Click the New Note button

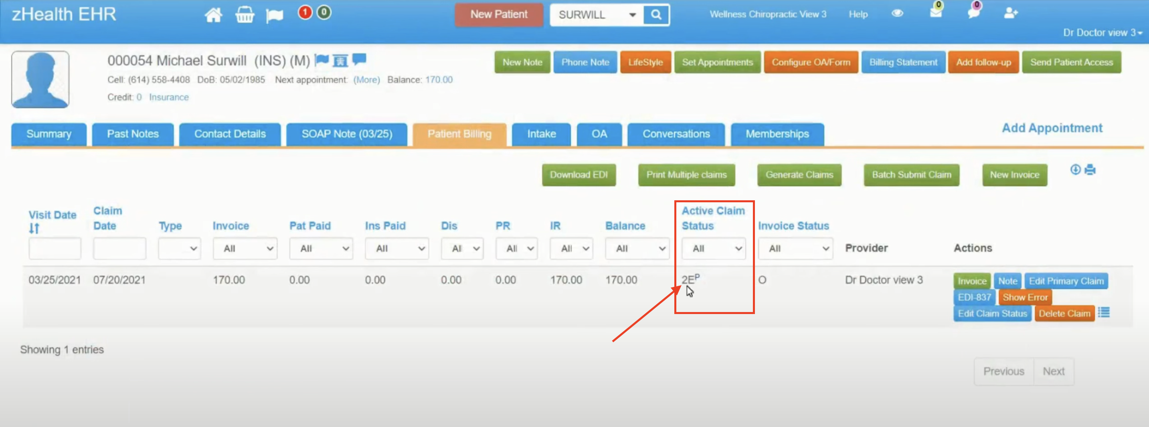(522, 62)
